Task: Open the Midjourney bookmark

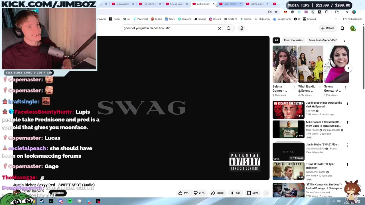Action: coord(262,19)
